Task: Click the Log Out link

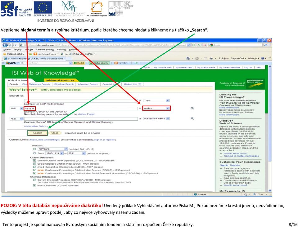Action: 248,67
